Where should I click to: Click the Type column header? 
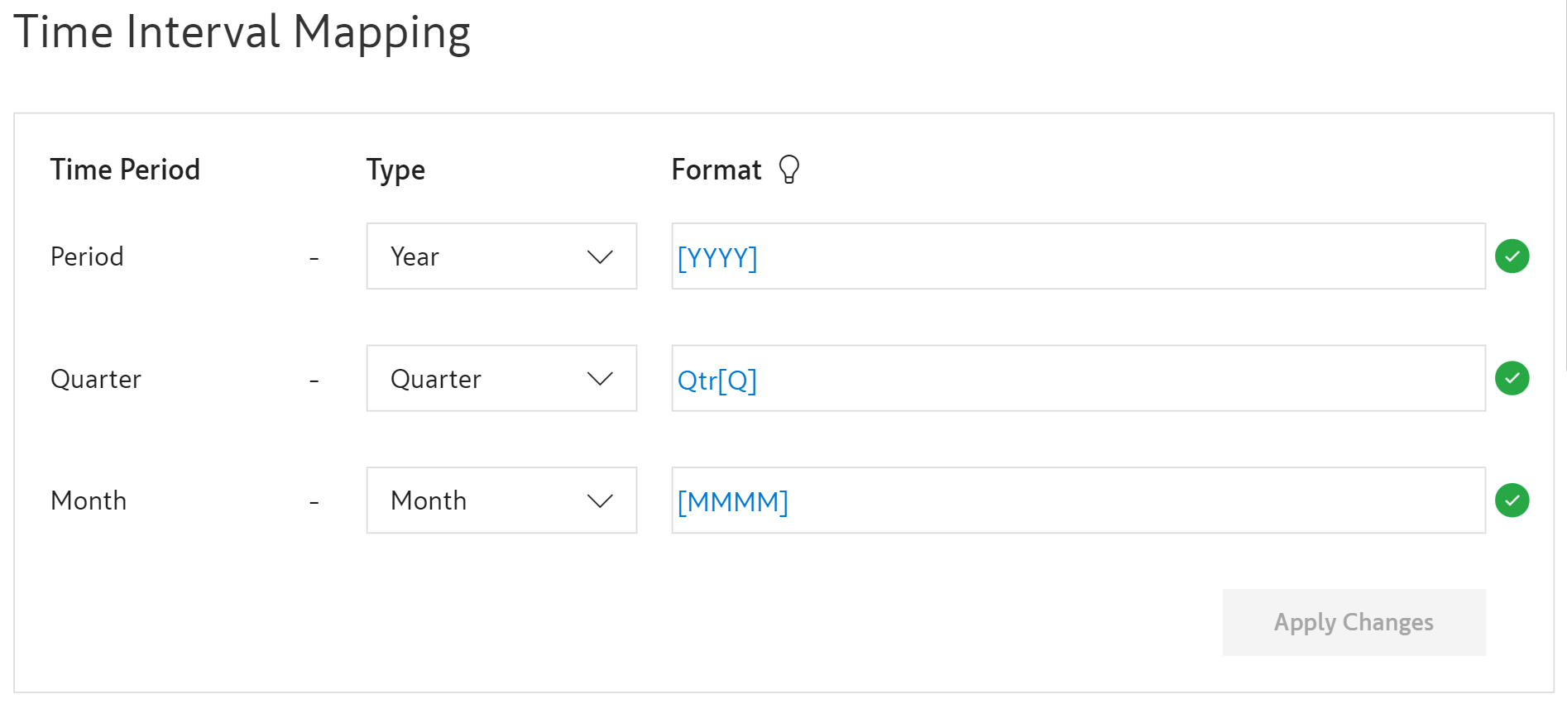pyautogui.click(x=395, y=170)
